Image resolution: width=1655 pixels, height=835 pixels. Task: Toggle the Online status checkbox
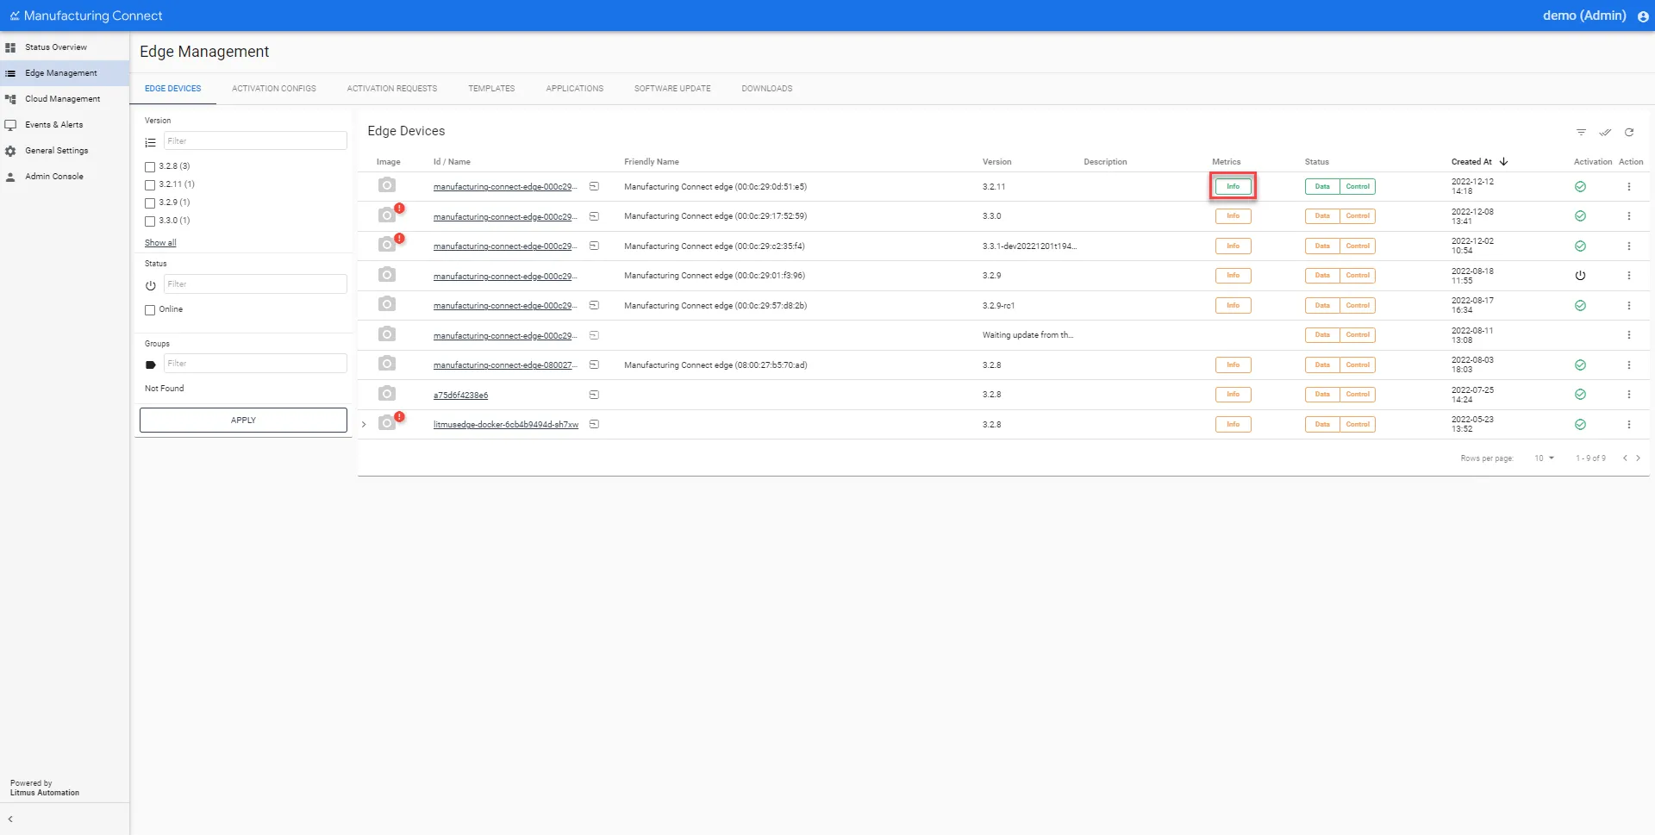coord(150,310)
